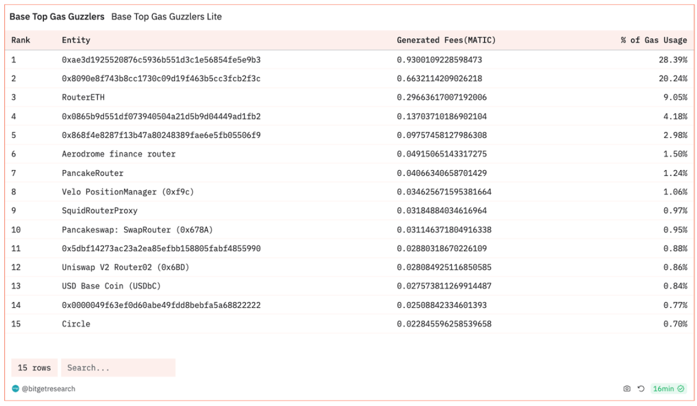Image resolution: width=697 pixels, height=406 pixels.
Task: Click the refresh query icon
Action: [x=641, y=388]
